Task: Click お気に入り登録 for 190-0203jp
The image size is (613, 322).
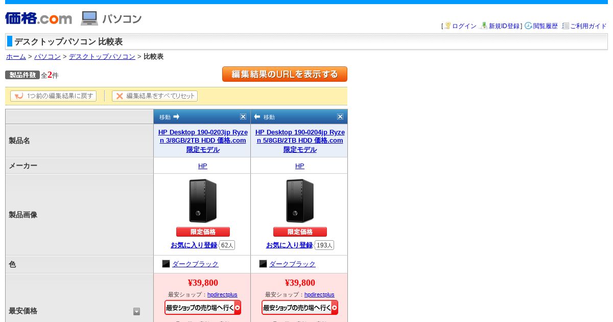Action: click(x=194, y=245)
